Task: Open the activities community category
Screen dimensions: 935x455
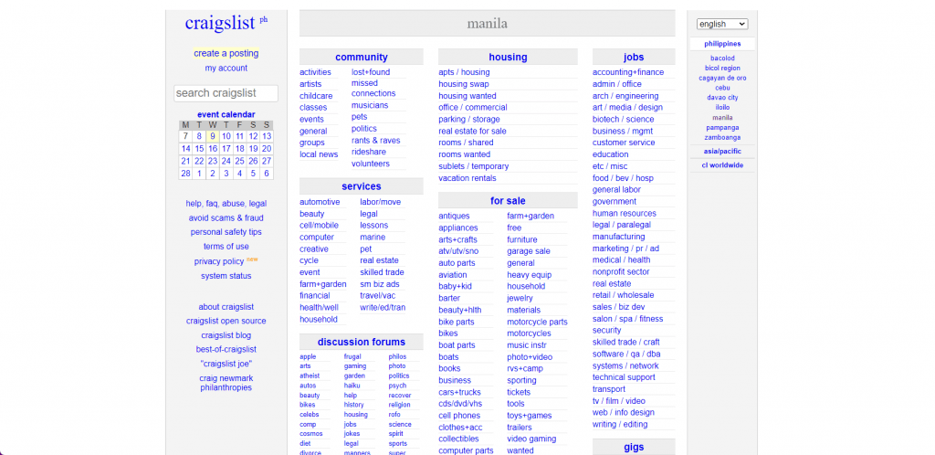Action: pos(315,72)
